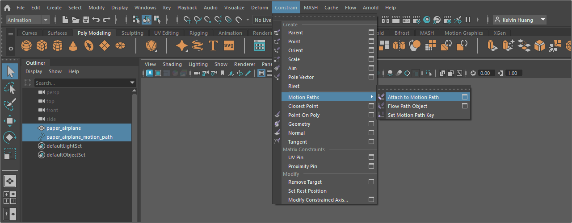Viewport: 572px width, 223px height.
Task: Open the Parent constraint option box
Action: 371,33
